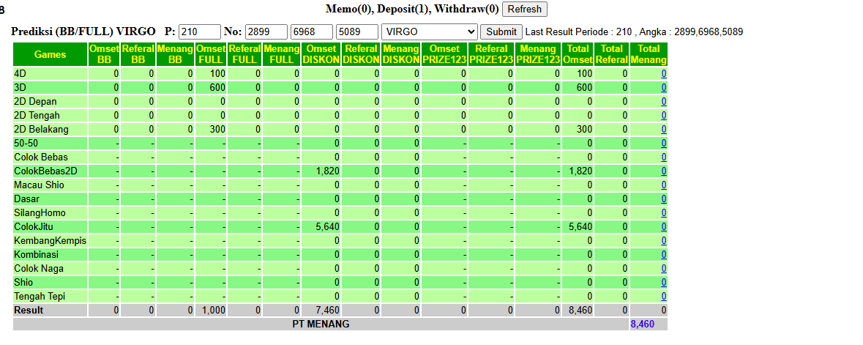Open Total Menang link for Shio row
The height and width of the screenshot is (345, 863).
(664, 283)
